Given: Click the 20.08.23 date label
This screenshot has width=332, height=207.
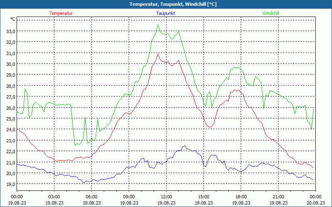Looking at the screenshot, I should click(315, 203).
